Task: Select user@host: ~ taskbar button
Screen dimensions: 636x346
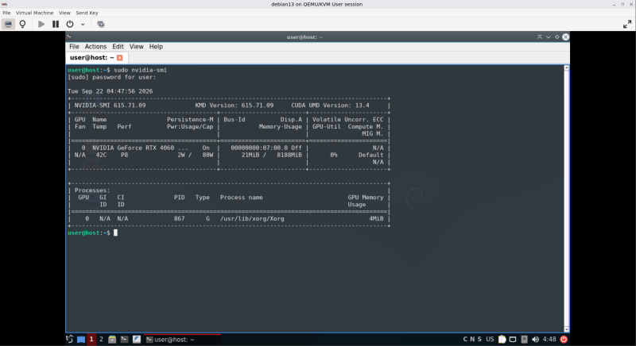Action: coord(183,339)
